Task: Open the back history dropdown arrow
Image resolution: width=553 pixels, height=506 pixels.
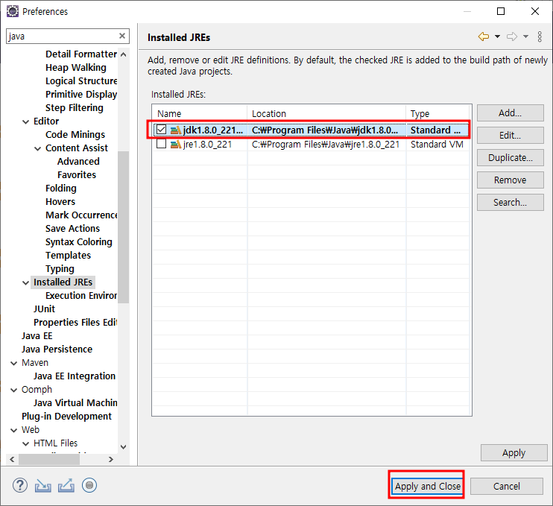Action: tap(497, 37)
